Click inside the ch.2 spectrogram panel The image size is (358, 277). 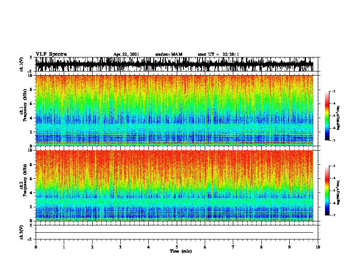click(174, 186)
